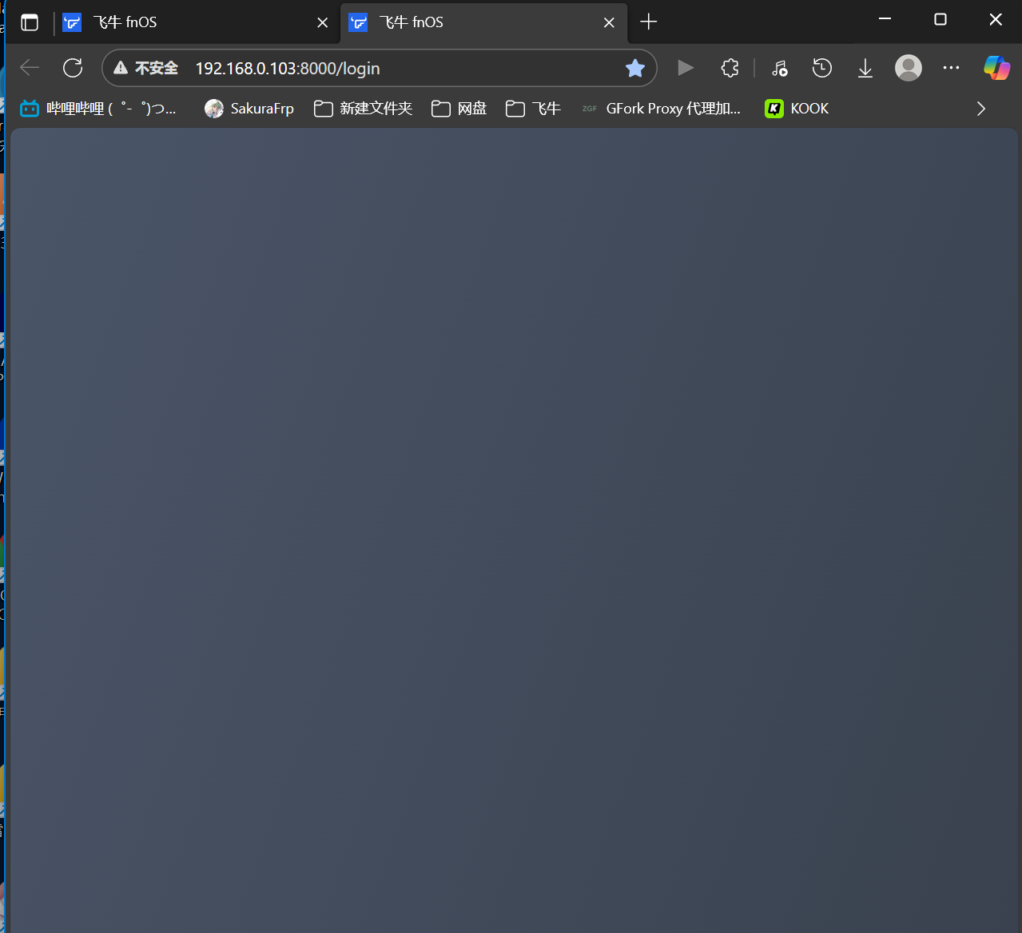Open the music note media control icon
The height and width of the screenshot is (933, 1022).
pyautogui.click(x=780, y=68)
